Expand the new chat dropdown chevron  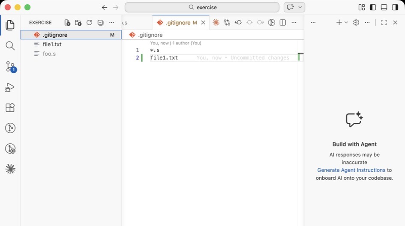tap(346, 23)
